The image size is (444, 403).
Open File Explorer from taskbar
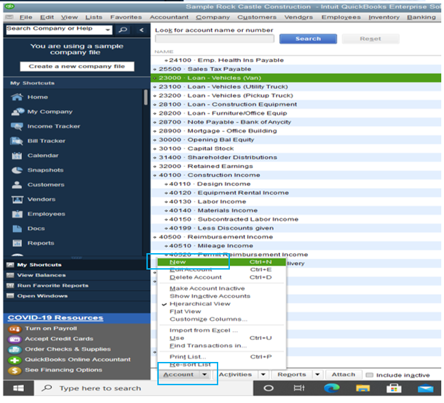point(363,388)
